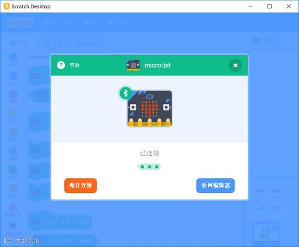The image size is (299, 247).
Task: Close the Scratch Desktop window
Action: (x=289, y=6)
